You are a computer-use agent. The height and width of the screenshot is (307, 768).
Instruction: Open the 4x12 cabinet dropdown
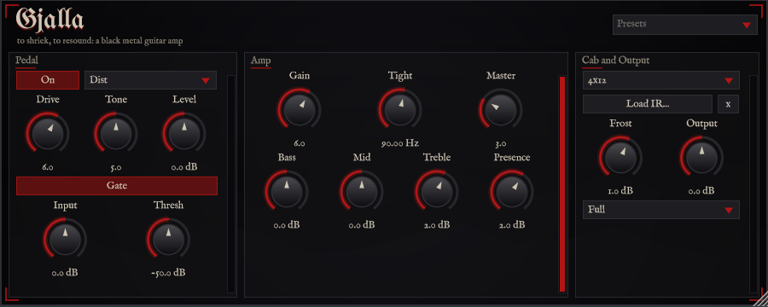coord(661,80)
